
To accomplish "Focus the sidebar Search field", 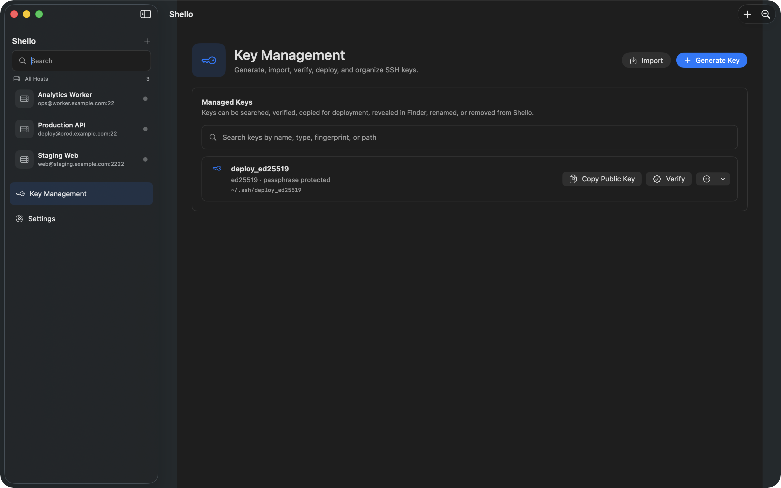I will [x=81, y=61].
